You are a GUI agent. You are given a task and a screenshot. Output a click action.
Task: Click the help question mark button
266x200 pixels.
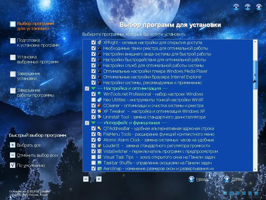coord(248,7)
